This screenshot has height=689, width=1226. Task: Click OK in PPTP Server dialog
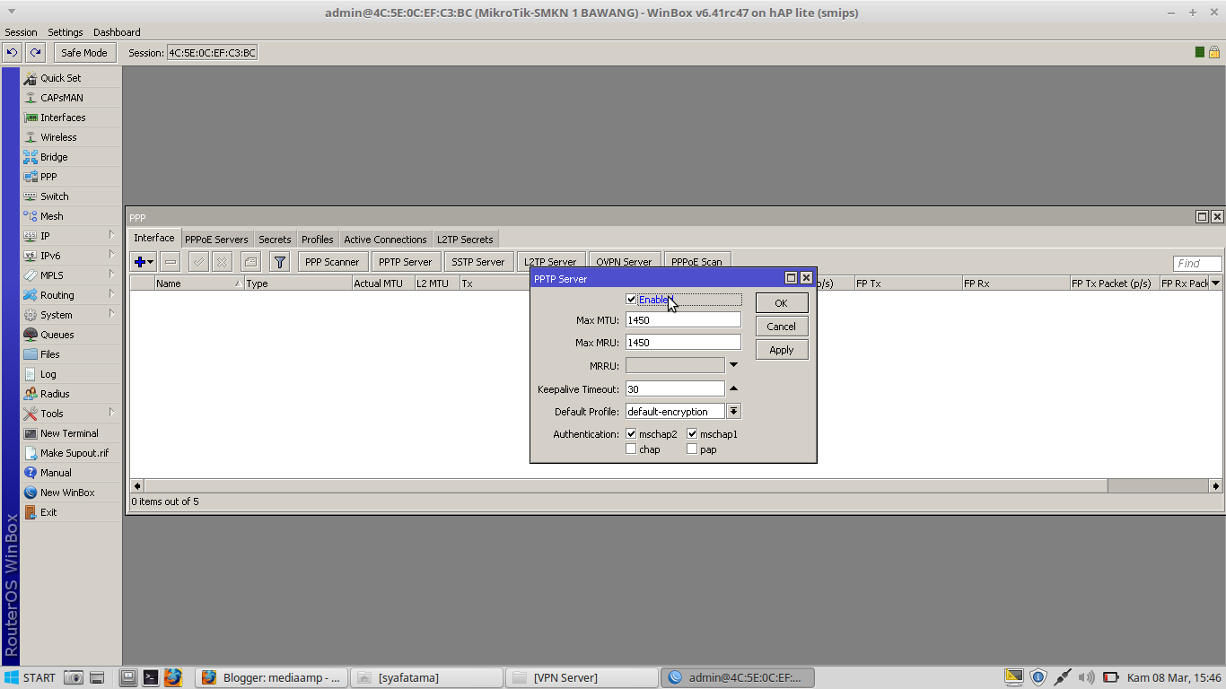click(782, 303)
